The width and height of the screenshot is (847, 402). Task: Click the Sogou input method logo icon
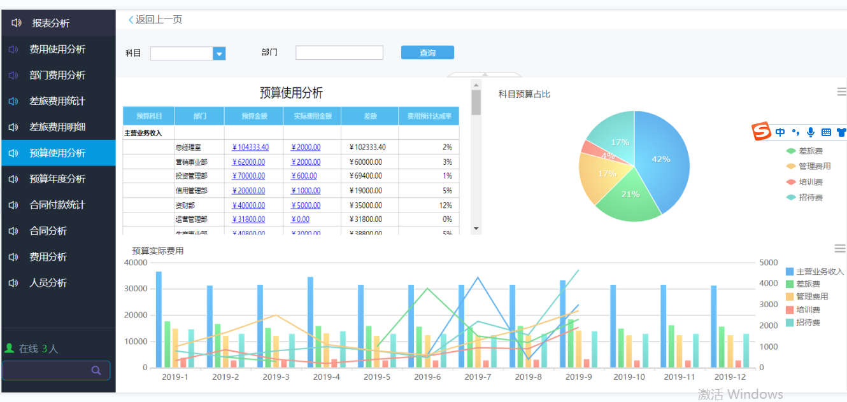pyautogui.click(x=761, y=132)
